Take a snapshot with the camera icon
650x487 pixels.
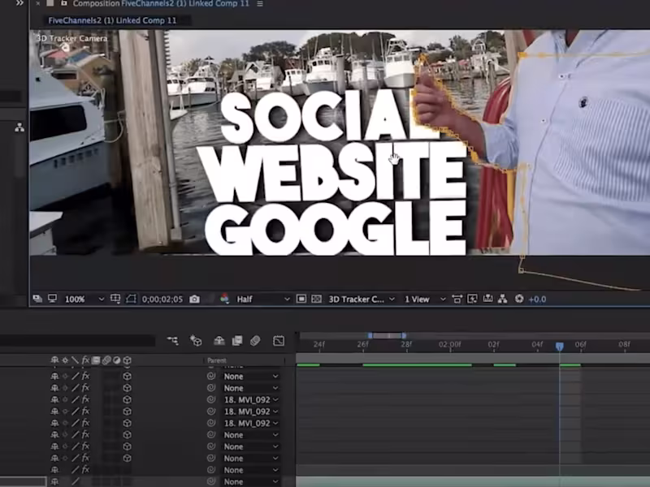point(195,298)
